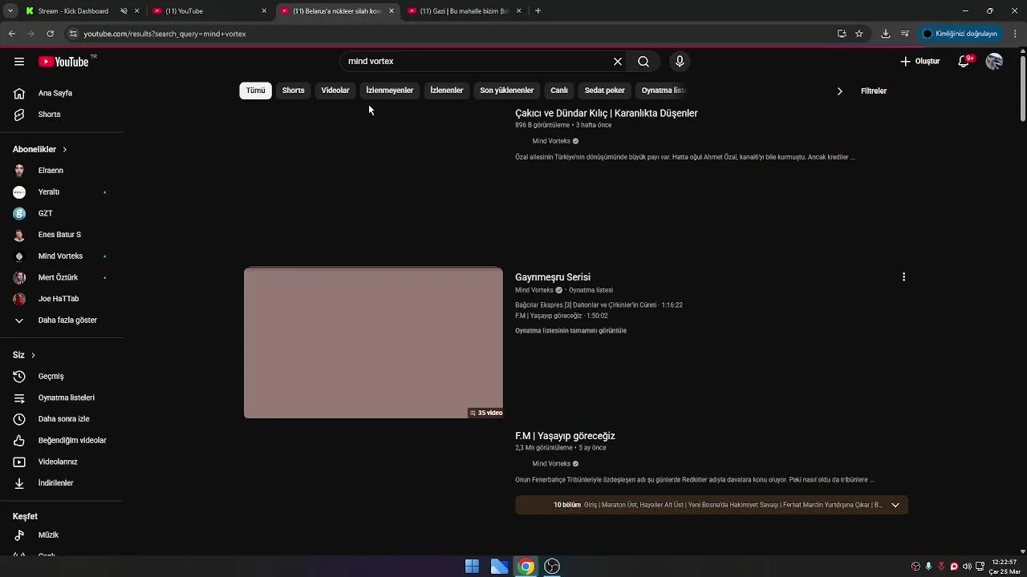1027x577 pixels.
Task: Select the Tümü filter chip
Action: pos(255,91)
